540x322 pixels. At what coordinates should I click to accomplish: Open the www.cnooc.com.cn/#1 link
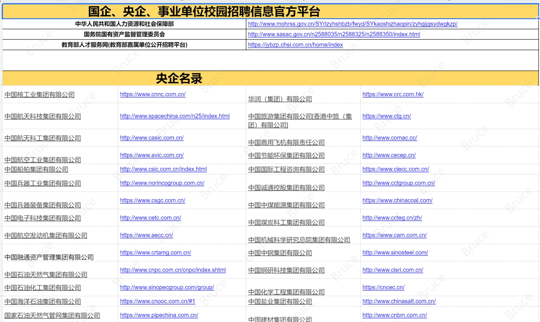click(x=158, y=301)
